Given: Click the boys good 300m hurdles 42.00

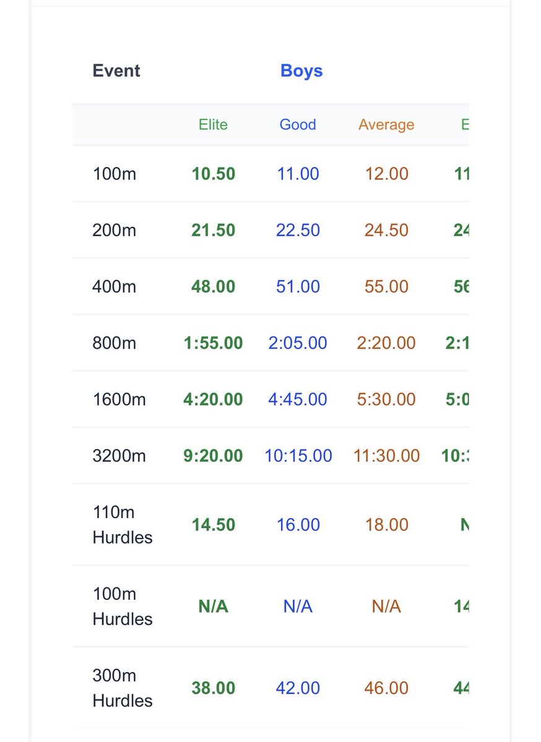Looking at the screenshot, I should [x=298, y=688].
